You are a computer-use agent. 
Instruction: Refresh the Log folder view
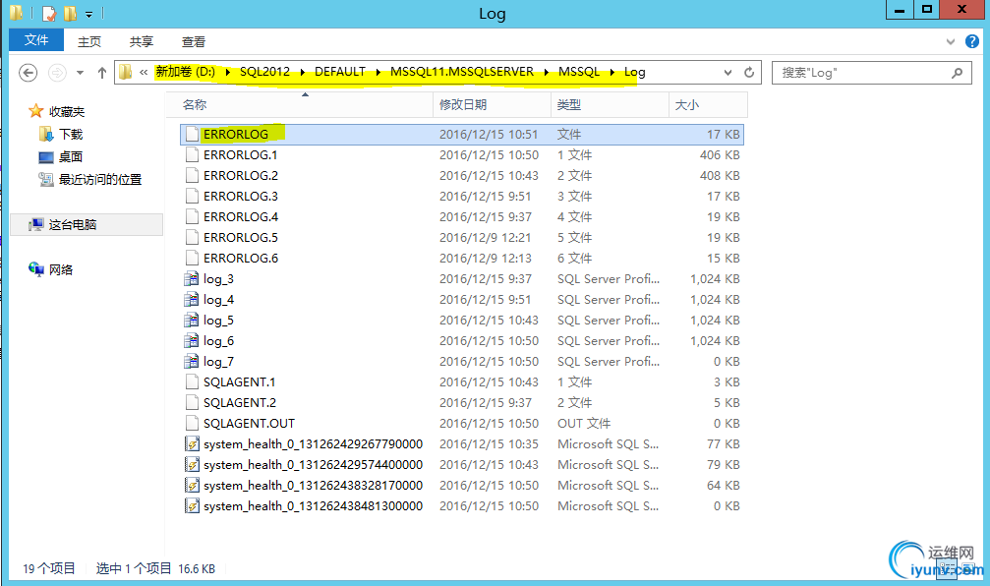click(749, 72)
